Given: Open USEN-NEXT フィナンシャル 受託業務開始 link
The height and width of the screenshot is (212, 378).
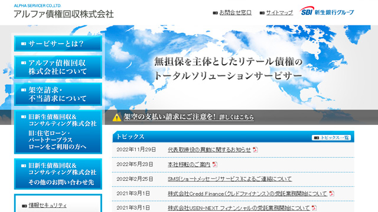Looking at the screenshot, I should click(x=239, y=208).
